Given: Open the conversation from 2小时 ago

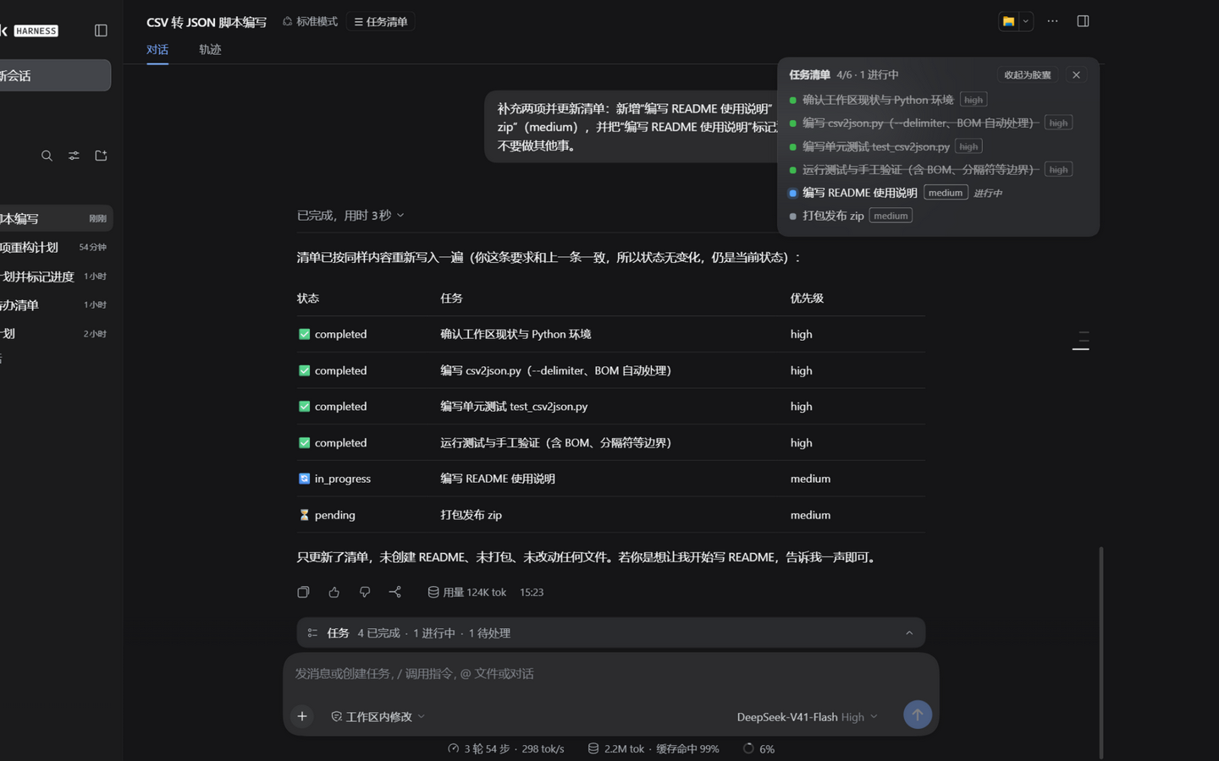Looking at the screenshot, I should click(x=56, y=333).
